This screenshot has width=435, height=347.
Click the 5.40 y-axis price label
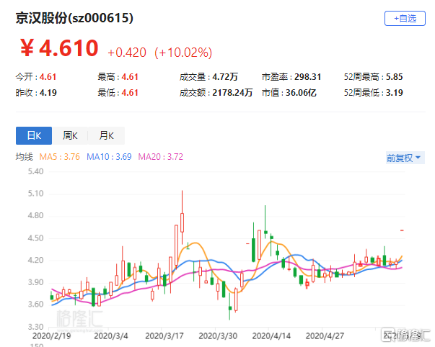pyautogui.click(x=36, y=171)
